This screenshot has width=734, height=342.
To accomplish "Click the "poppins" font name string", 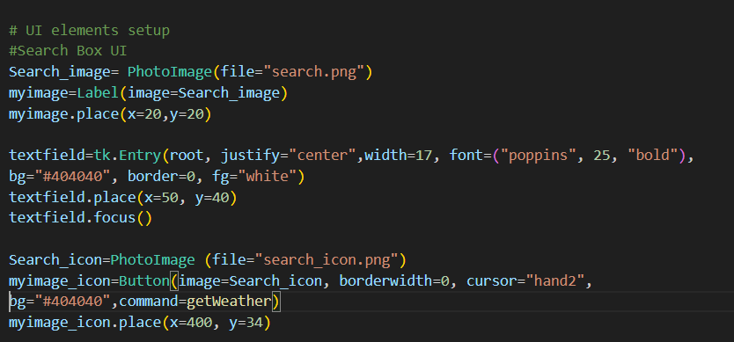I will coord(539,156).
